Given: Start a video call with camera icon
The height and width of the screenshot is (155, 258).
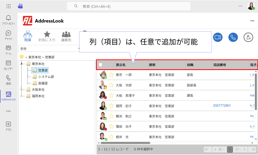Looking at the screenshot, I should click(x=218, y=37).
